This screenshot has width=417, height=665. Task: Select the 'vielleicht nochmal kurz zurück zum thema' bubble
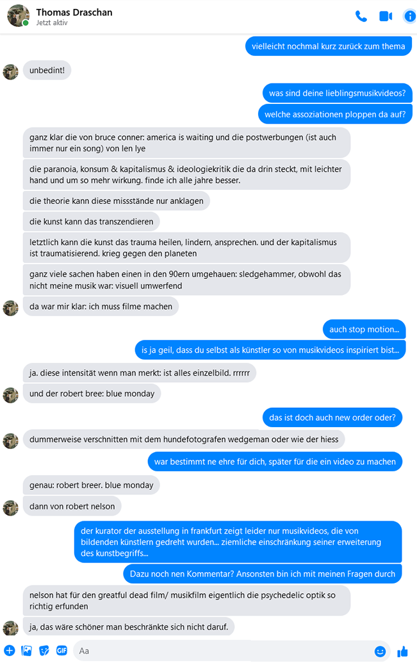point(329,46)
